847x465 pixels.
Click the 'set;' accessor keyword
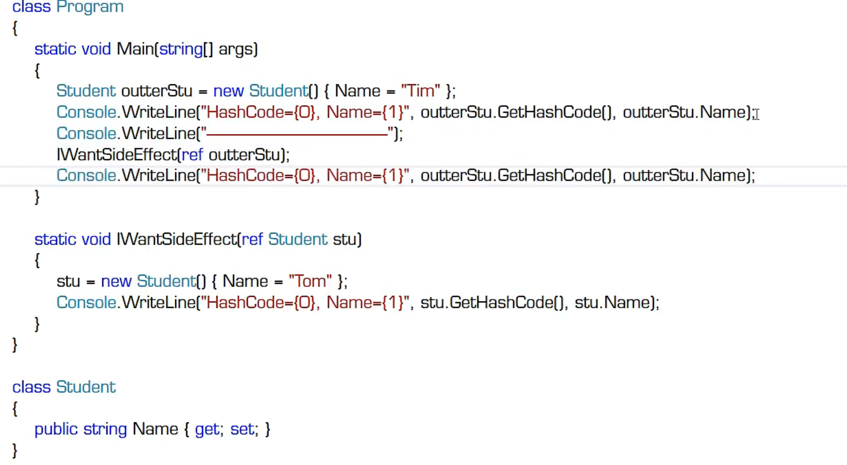coord(244,429)
